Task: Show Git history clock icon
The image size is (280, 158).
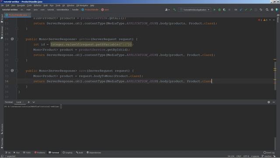Action: click(255, 10)
